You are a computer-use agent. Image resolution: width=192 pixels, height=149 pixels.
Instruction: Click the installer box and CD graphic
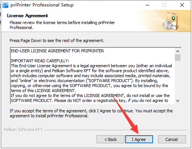click(171, 21)
